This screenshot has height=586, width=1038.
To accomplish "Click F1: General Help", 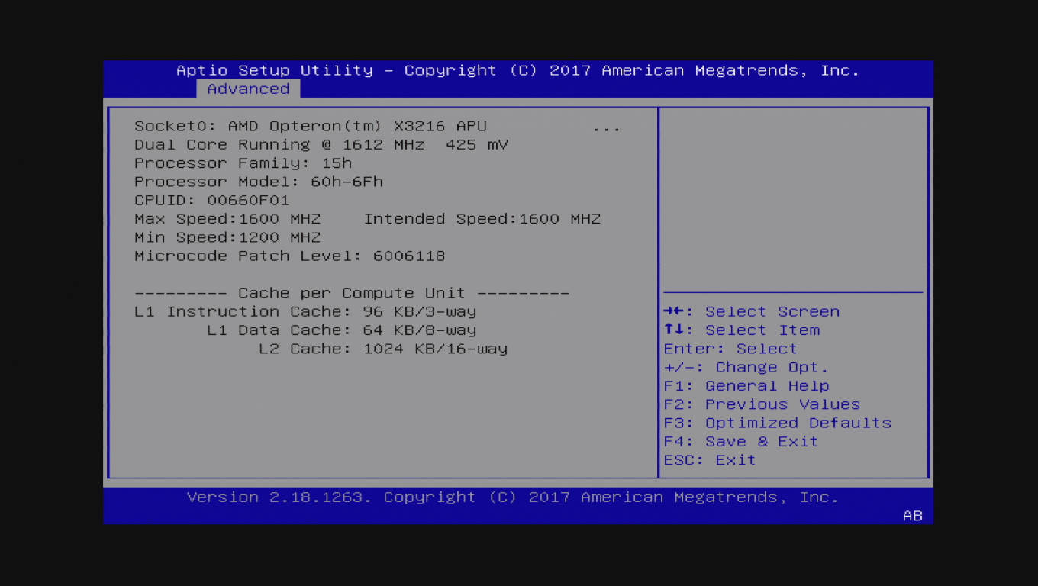I will pos(746,386).
